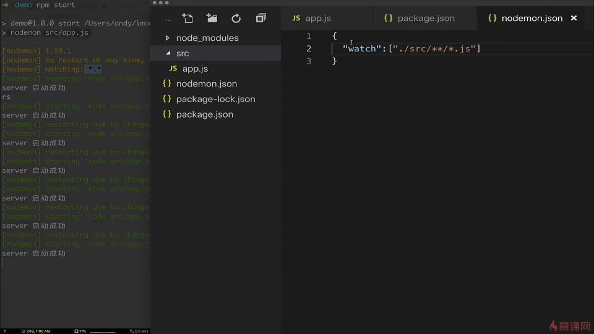Click the braces icon beside package-lock.json

pos(166,99)
